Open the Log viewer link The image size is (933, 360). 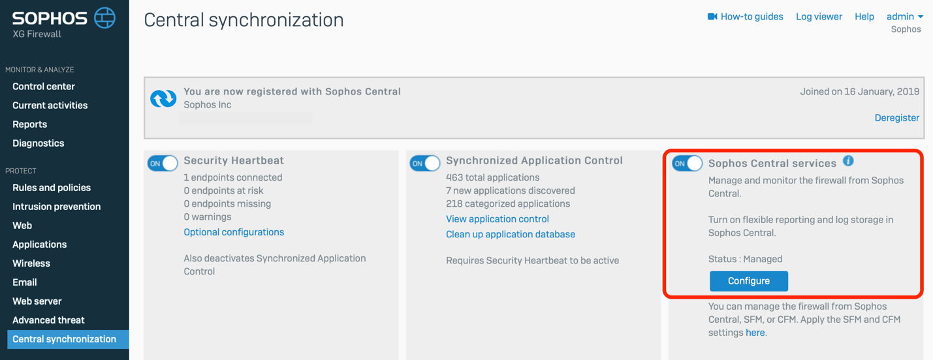point(819,16)
